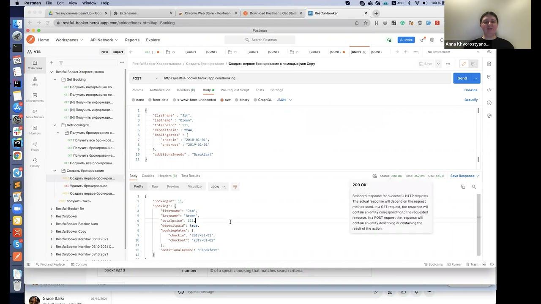Click the Invite button
The image size is (541, 304).
pos(406,40)
